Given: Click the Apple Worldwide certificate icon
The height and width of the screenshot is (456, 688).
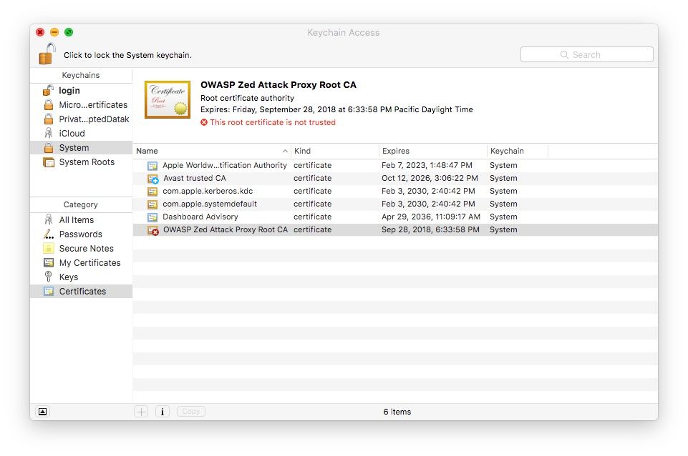Looking at the screenshot, I should point(152,166).
